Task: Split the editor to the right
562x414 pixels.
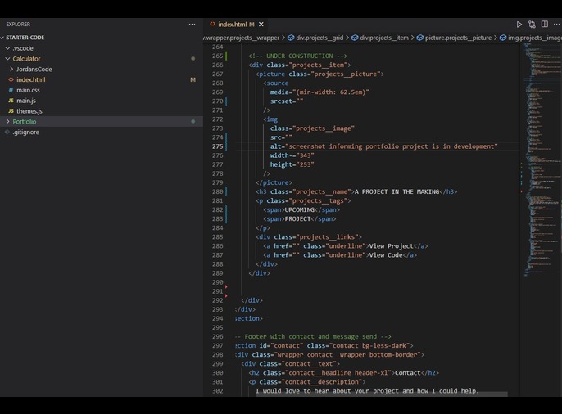Action: 545,25
